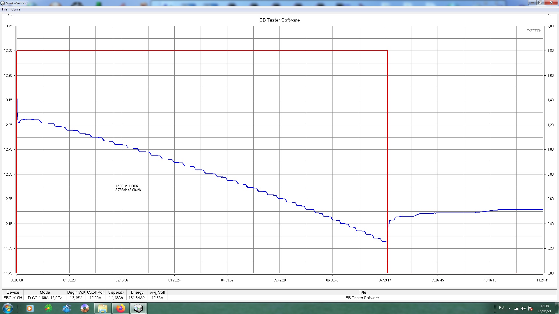Expand hidden tray icons arrow

(509, 308)
